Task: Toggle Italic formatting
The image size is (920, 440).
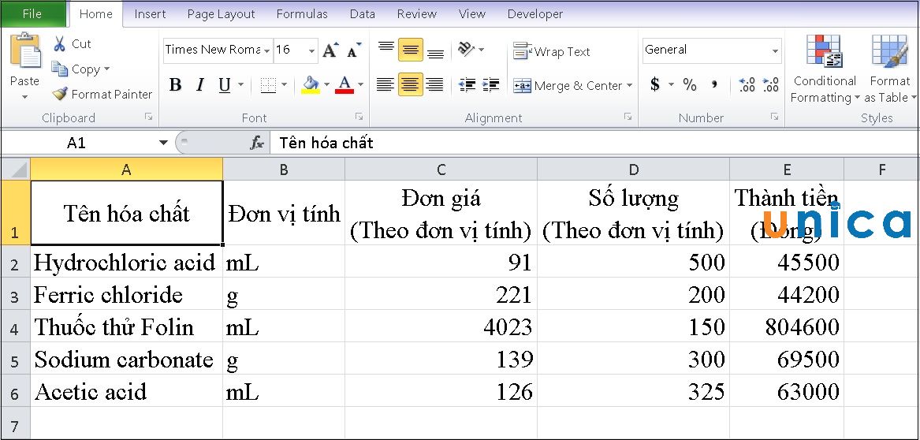Action: click(200, 85)
